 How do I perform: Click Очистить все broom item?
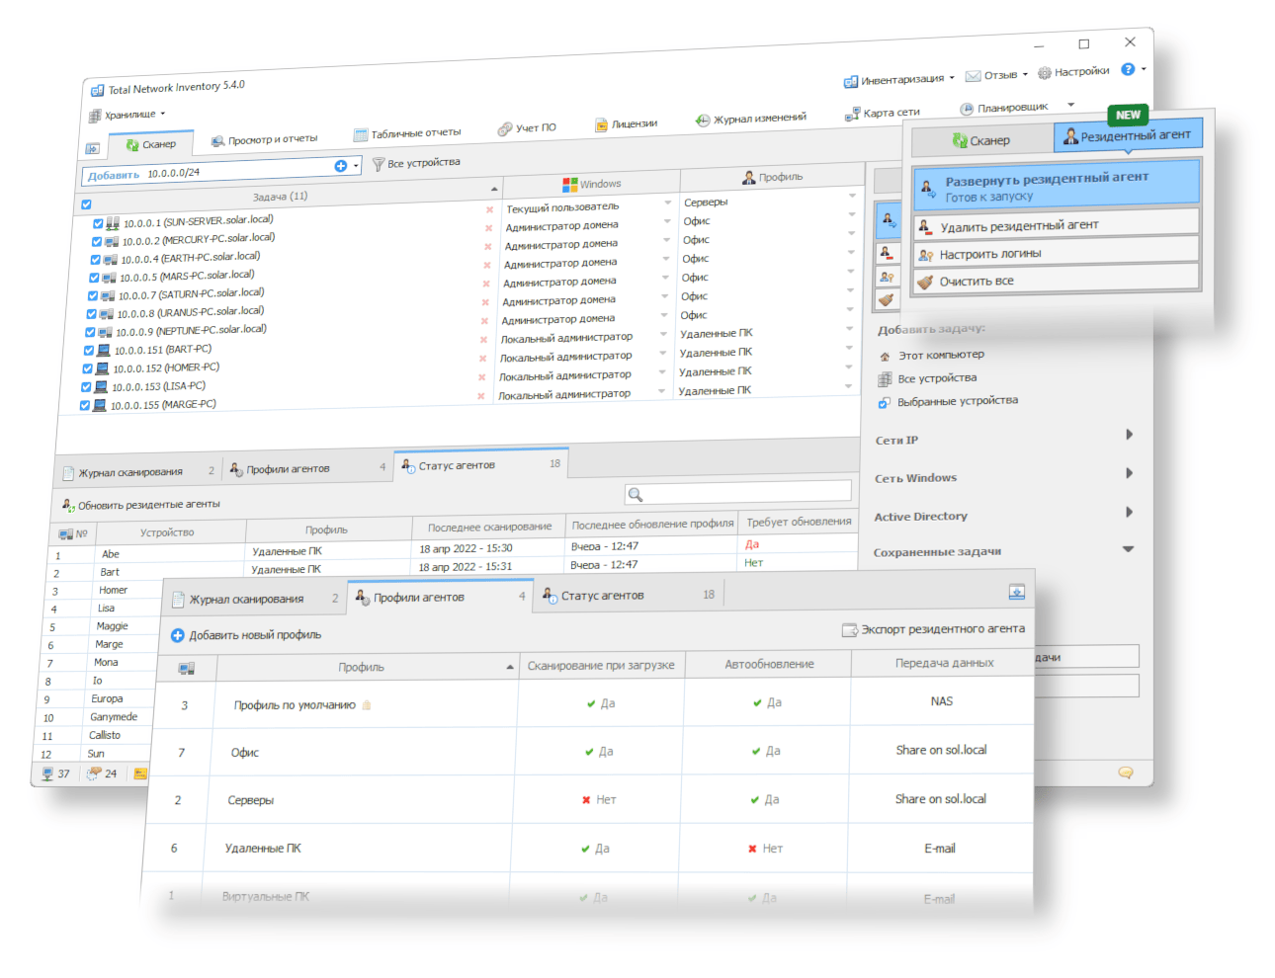point(1057,281)
